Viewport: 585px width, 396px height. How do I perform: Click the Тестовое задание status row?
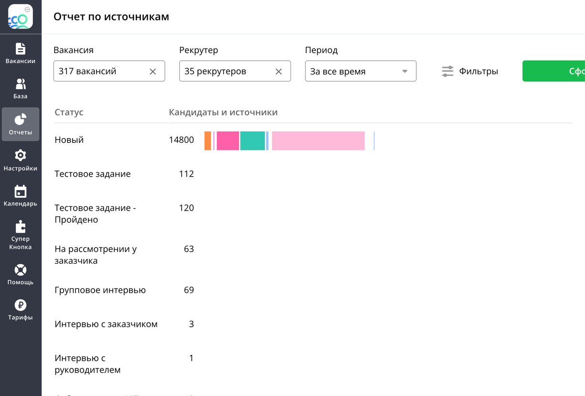tap(94, 174)
